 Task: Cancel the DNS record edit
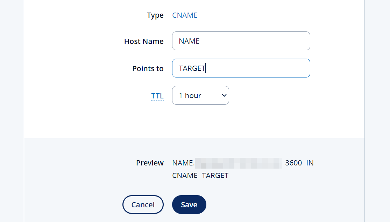coord(143,205)
